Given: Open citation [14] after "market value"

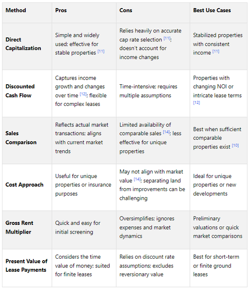Looking at the screenshot, I should click(x=137, y=179).
